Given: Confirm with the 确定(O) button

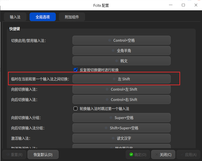Looking at the screenshot, I should (138, 154).
